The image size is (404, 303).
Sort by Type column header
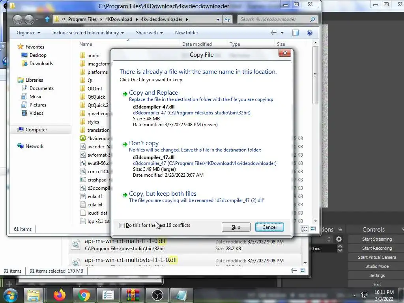coord(234,44)
